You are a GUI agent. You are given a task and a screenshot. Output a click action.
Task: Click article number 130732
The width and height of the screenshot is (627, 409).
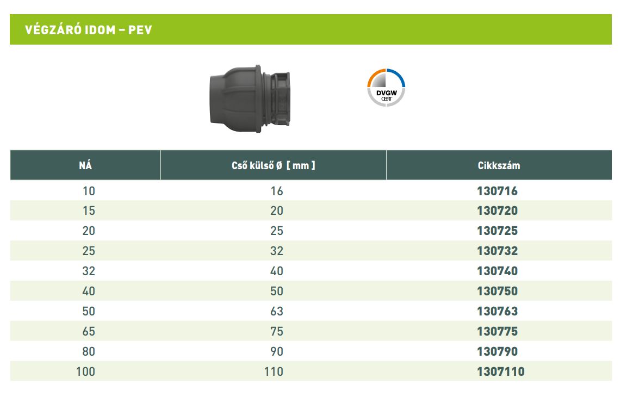tap(497, 251)
